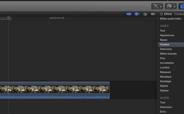Select the Nostalgie effects category
The height and width of the screenshot is (114, 184).
(166, 81)
